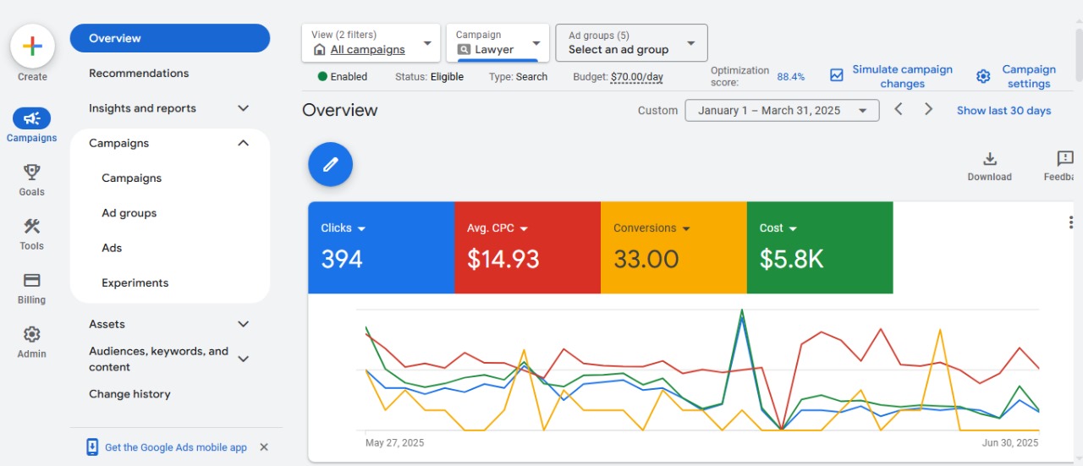Click the blue pencil edit button
The width and height of the screenshot is (1083, 466).
[330, 164]
